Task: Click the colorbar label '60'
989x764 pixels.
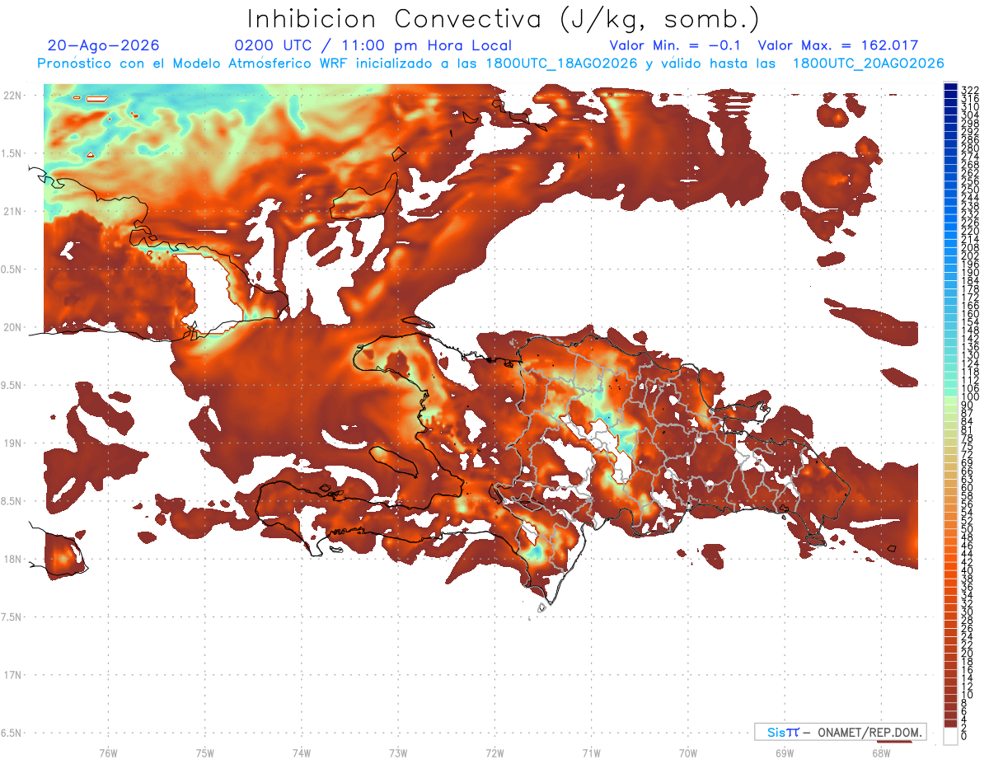Action: pyautogui.click(x=968, y=487)
